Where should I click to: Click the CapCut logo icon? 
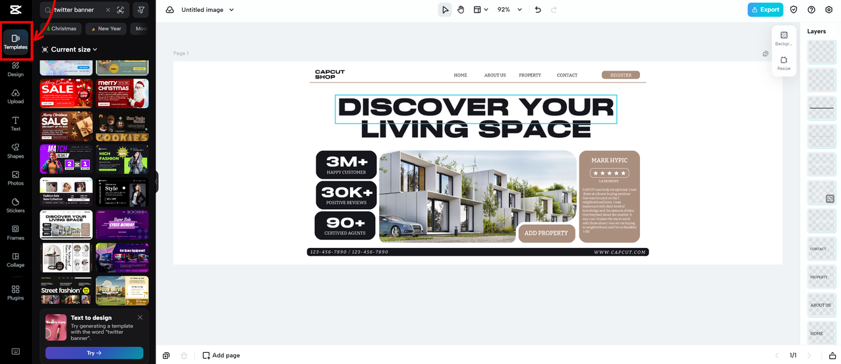tap(15, 10)
